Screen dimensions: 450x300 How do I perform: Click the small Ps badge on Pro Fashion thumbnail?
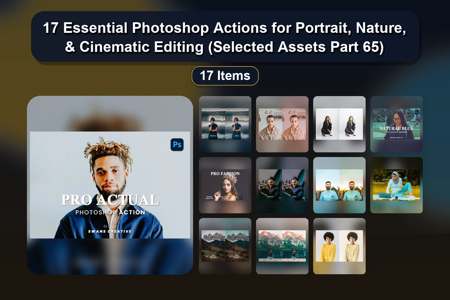[241, 198]
